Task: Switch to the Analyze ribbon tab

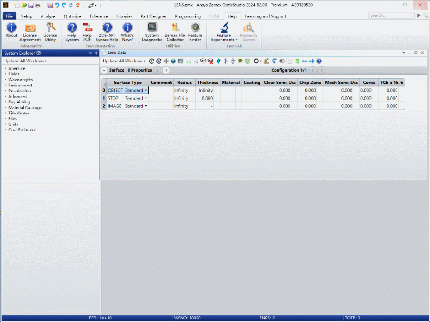Action: [x=48, y=16]
